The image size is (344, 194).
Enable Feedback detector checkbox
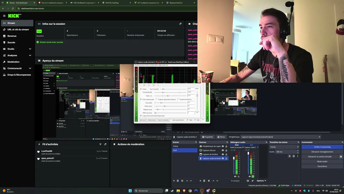tap(178, 99)
